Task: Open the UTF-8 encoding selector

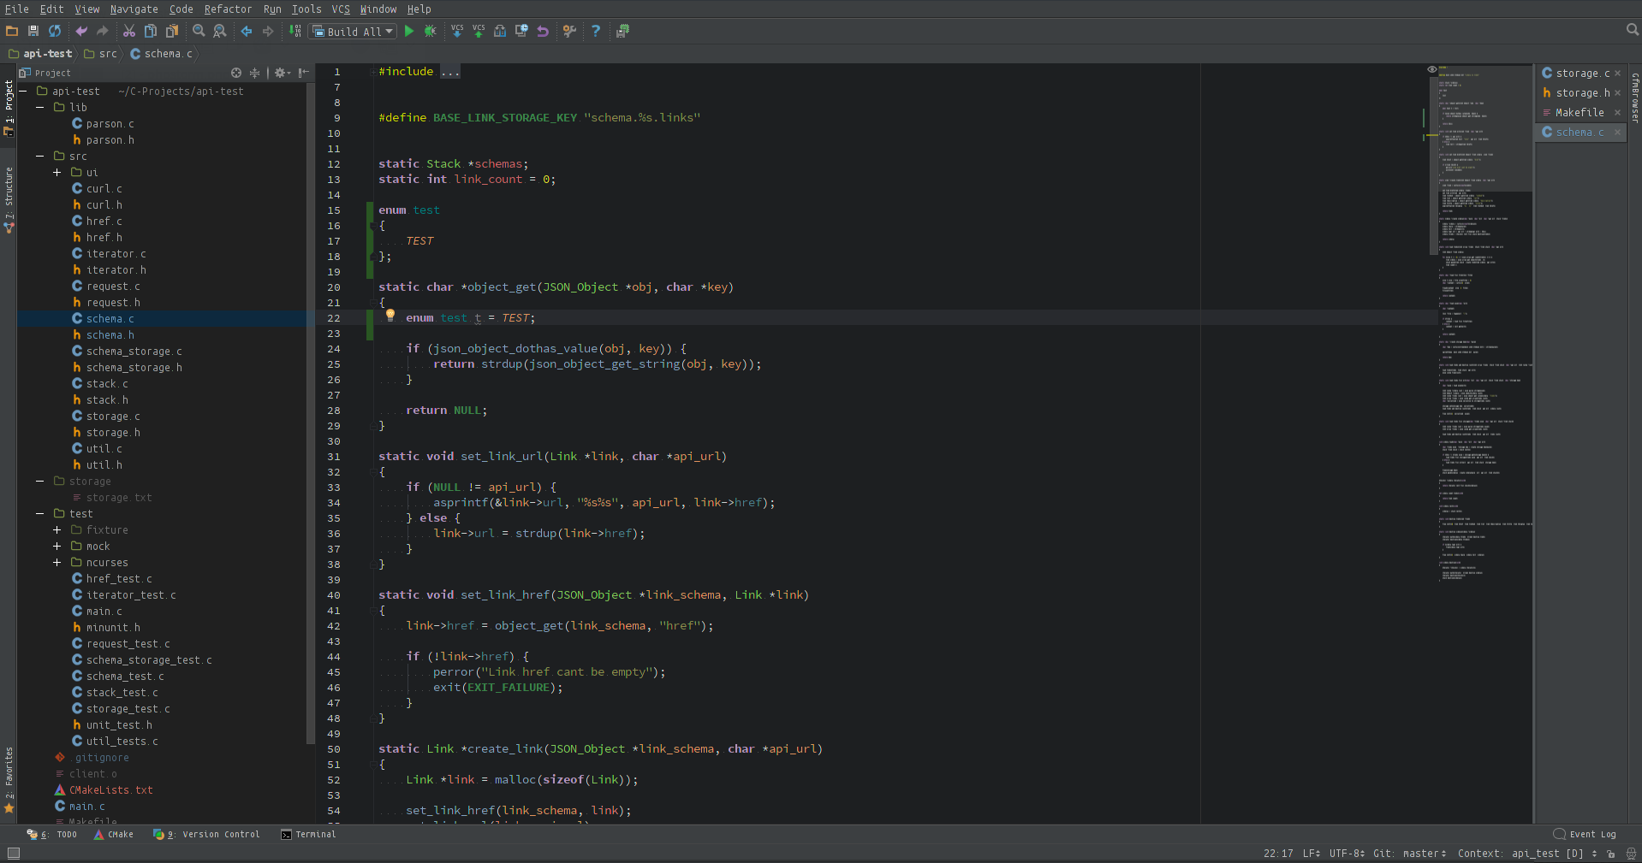Action: (x=1347, y=854)
